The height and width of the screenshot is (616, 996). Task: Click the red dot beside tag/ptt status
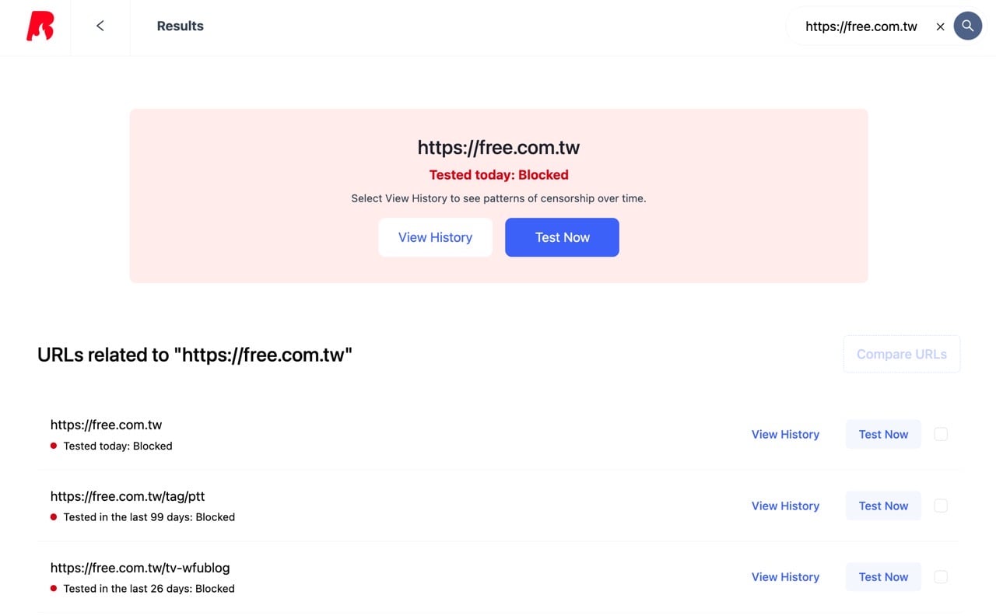tap(54, 517)
